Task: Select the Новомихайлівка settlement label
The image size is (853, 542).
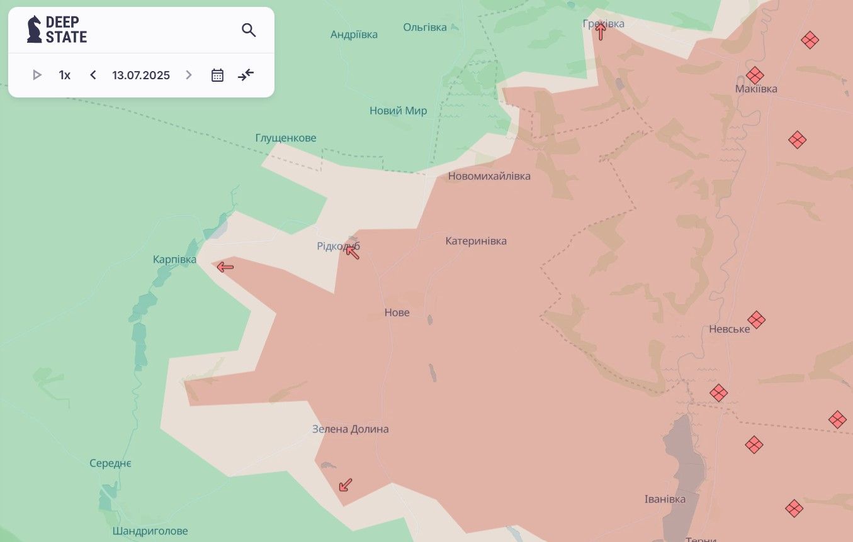Action: (489, 176)
